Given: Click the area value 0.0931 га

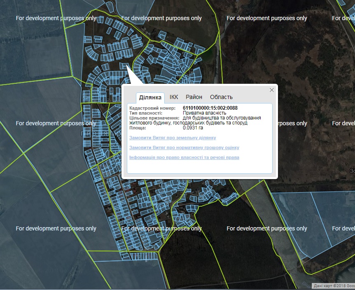Looking at the screenshot, I should tap(193, 128).
